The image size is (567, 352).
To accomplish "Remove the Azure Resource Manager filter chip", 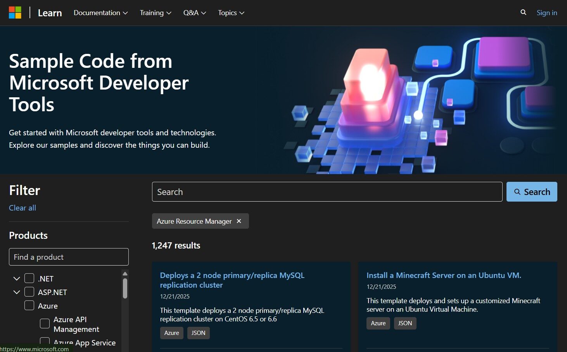I will [239, 221].
